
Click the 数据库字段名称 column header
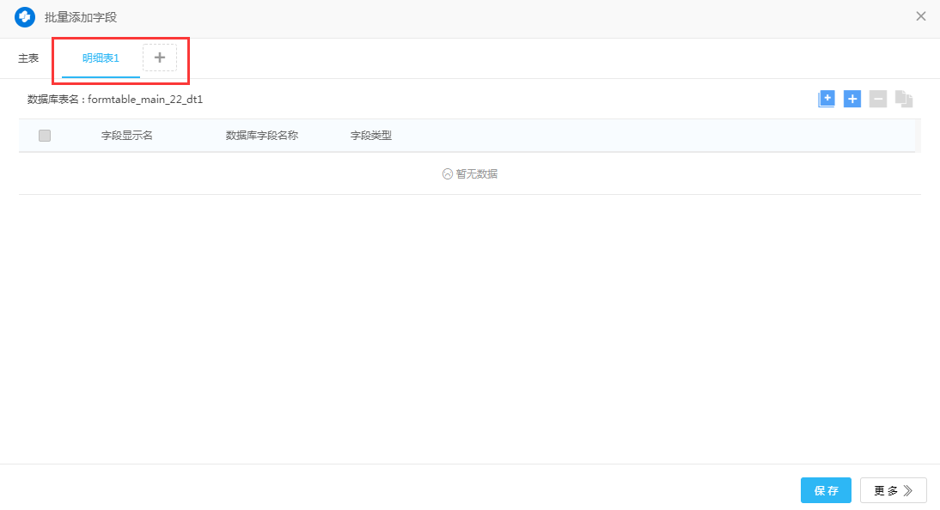tap(261, 136)
